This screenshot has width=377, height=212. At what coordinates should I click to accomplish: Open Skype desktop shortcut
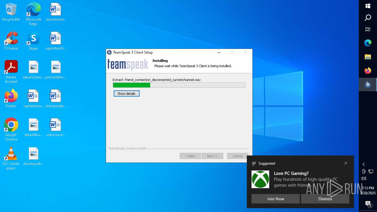[33, 41]
